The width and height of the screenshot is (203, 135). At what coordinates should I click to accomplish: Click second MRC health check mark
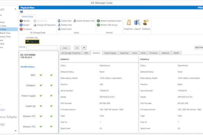point(51,75)
